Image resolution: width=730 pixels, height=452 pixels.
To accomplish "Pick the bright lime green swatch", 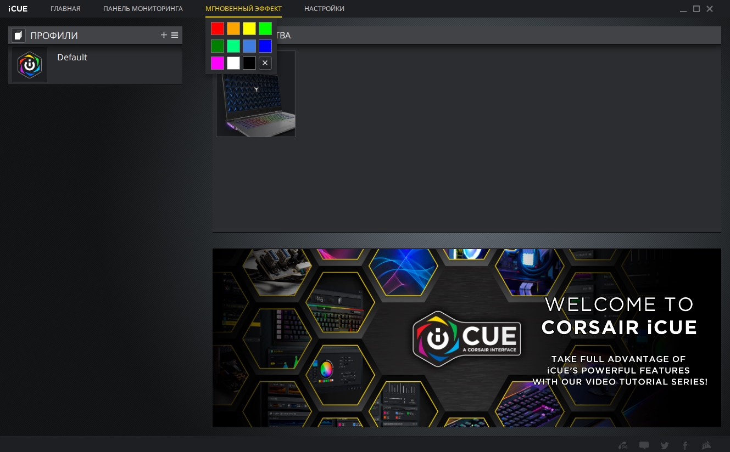I will 265,29.
